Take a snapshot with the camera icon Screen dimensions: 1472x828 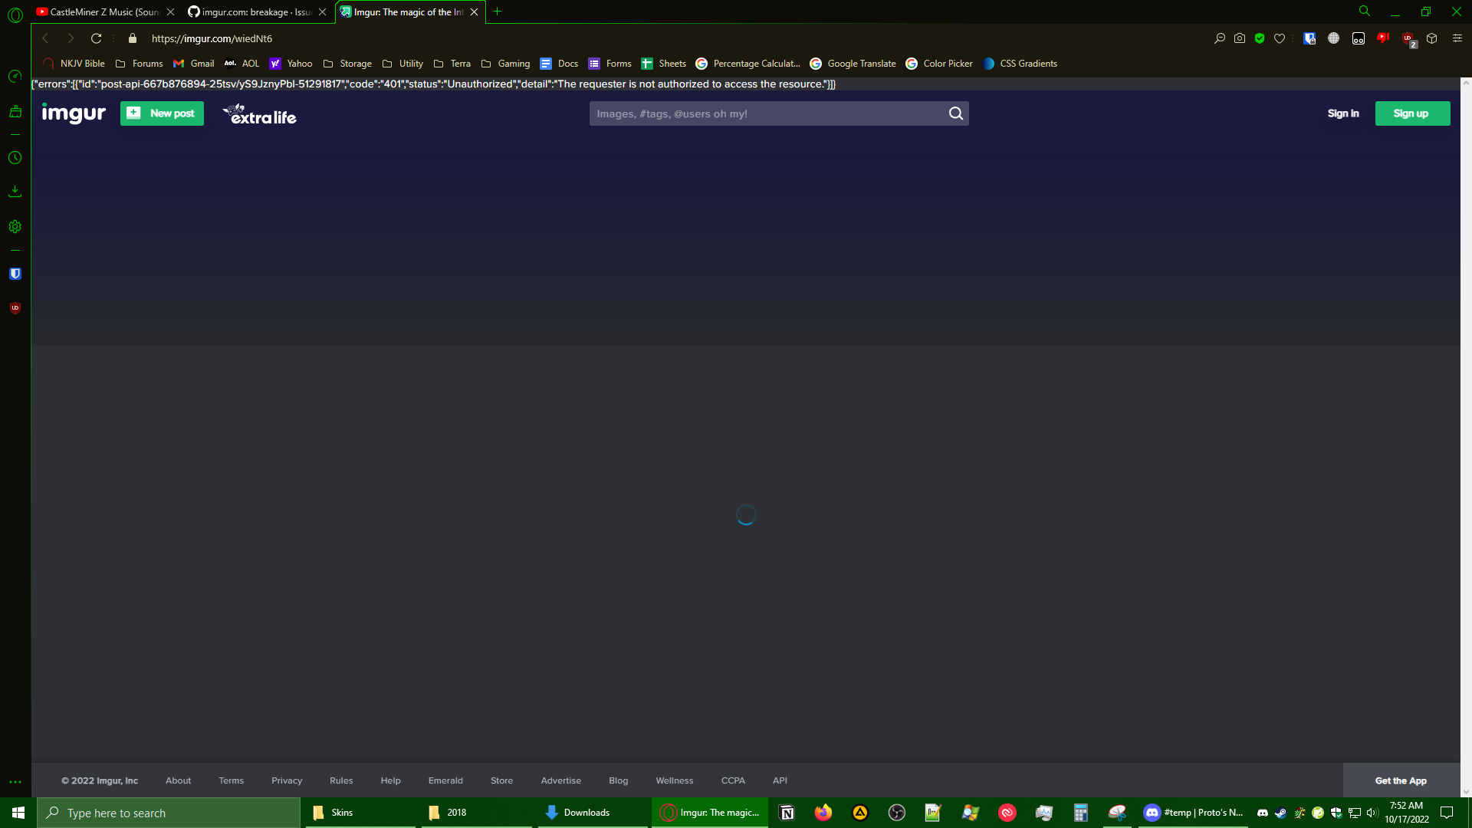1240,38
